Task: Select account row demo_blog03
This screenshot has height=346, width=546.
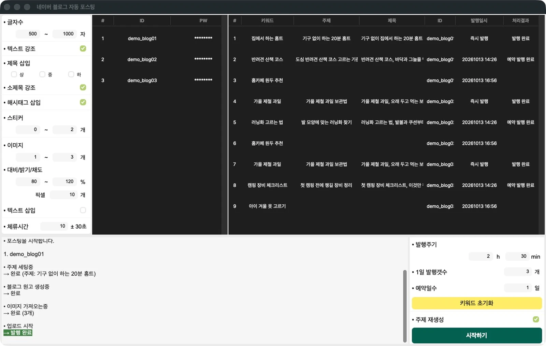Action: pos(157,81)
